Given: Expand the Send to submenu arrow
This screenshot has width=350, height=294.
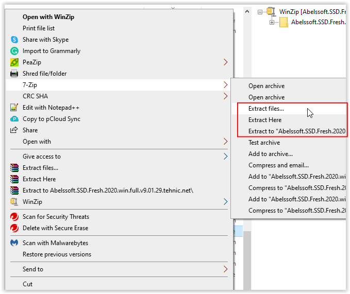Looking at the screenshot, I should (x=225, y=269).
